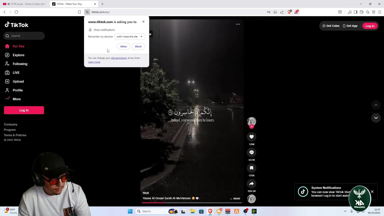
Task: Open the Learn more link
Action: click(x=94, y=62)
